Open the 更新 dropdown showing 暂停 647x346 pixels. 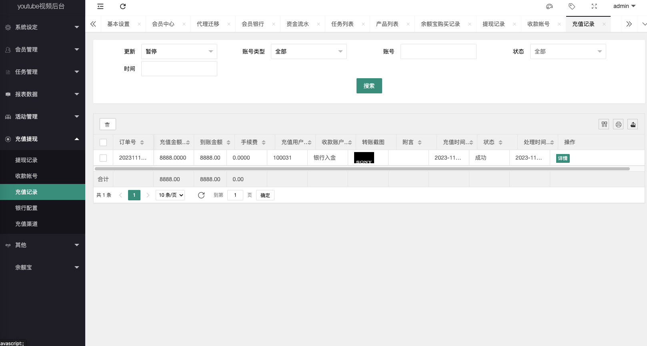click(x=179, y=51)
